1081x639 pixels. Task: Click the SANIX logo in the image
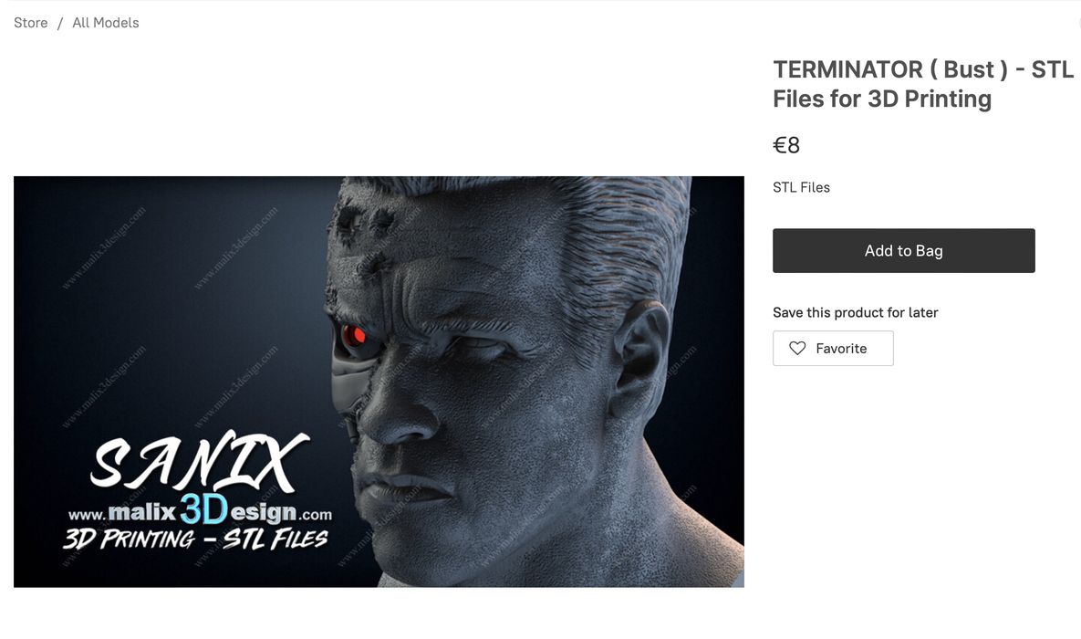click(199, 460)
